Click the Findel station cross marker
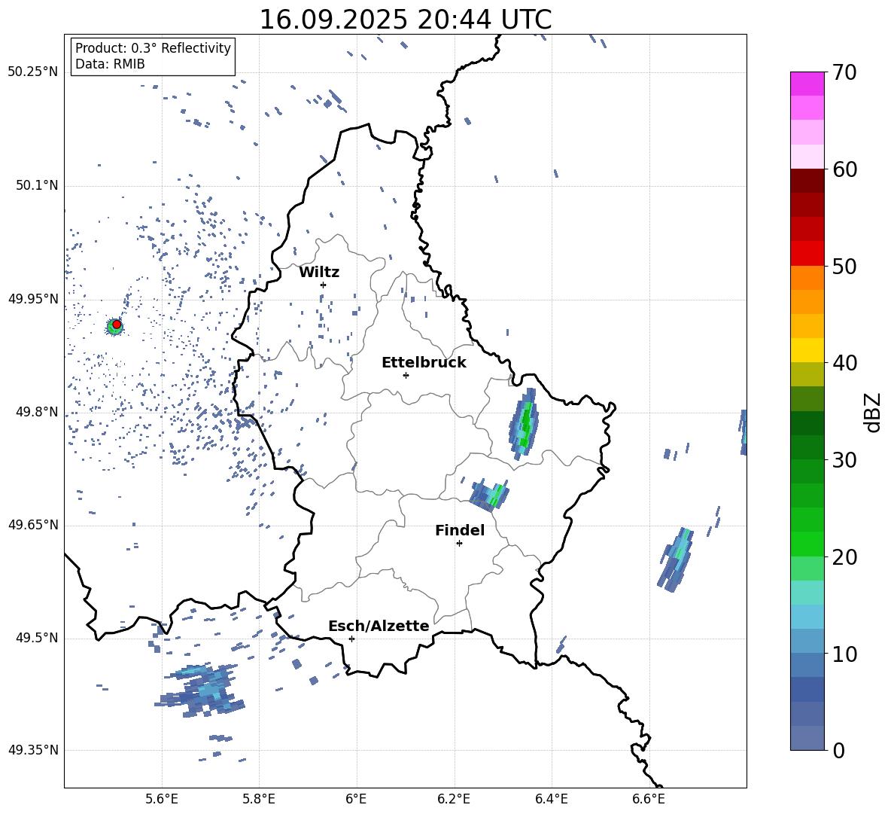This screenshot has width=891, height=814. tap(459, 544)
